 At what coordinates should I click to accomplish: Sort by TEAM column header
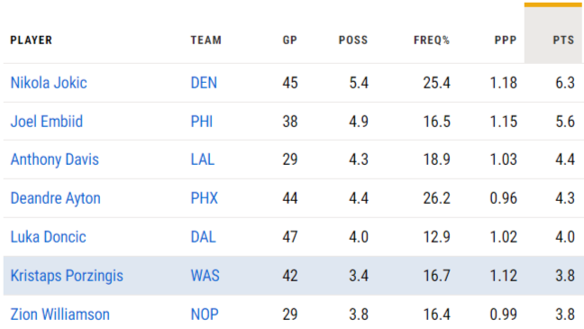[x=206, y=40]
